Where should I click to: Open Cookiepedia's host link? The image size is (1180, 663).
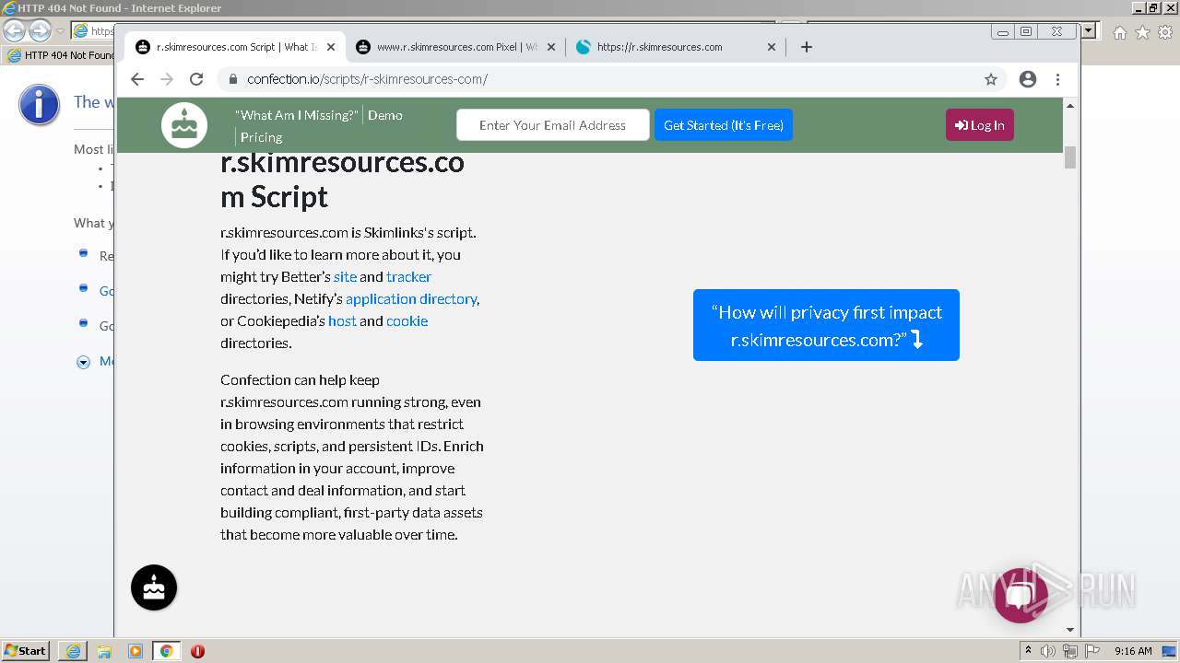[342, 321]
